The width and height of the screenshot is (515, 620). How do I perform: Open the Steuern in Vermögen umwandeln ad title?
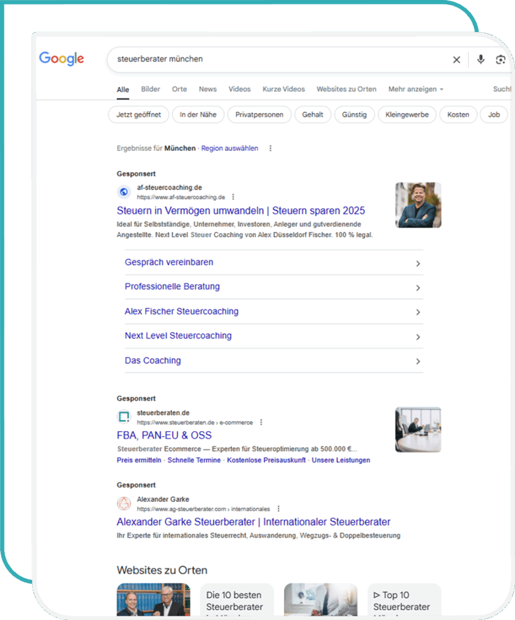click(241, 211)
